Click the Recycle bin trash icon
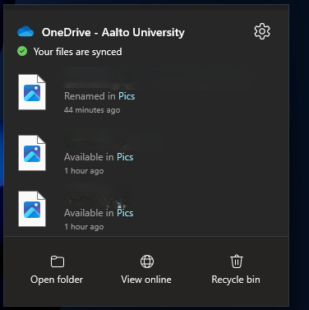The image size is (309, 310). (237, 261)
